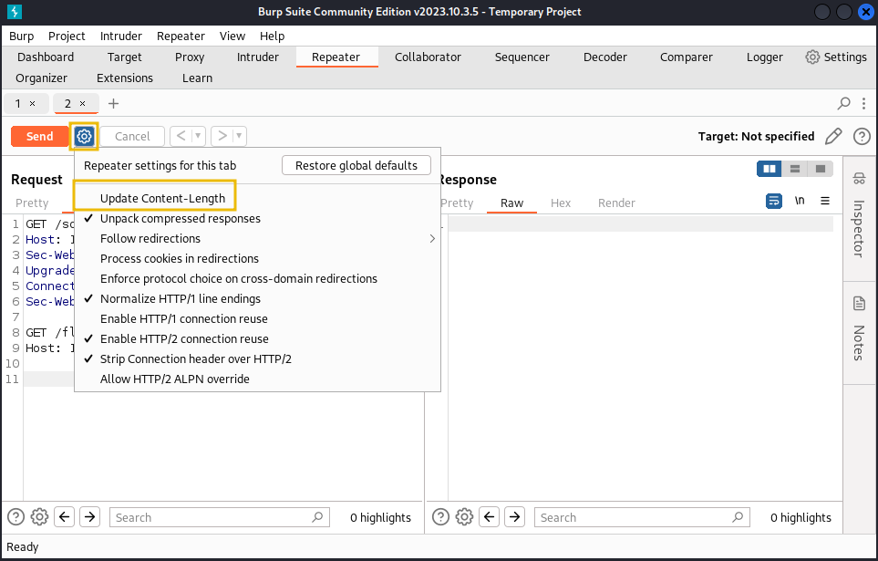The image size is (878, 561).
Task: Go to next request search match
Action: click(89, 516)
